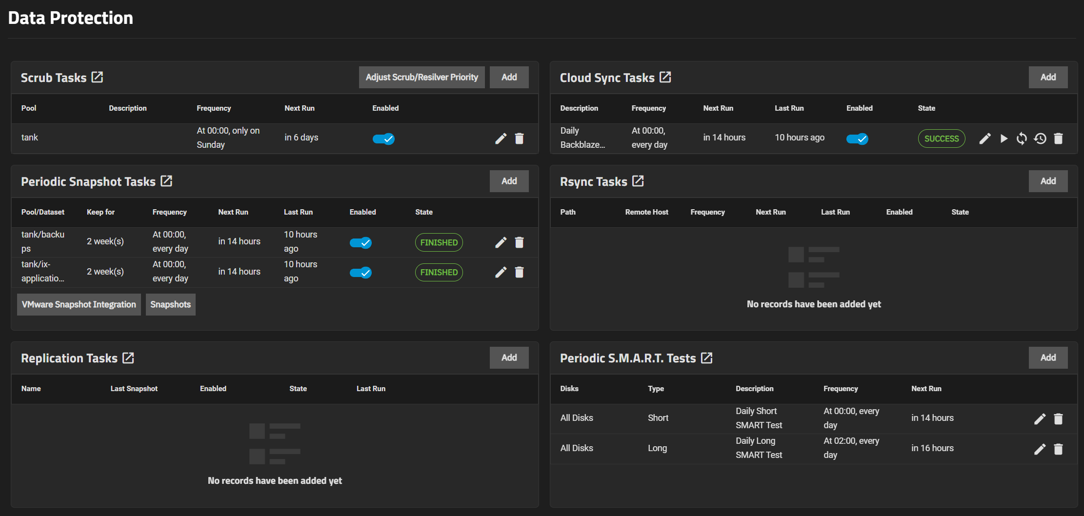Click "Daily Long SMART Test" description
Viewport: 1084px width, 516px height.
point(759,448)
